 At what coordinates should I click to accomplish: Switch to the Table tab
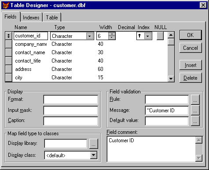coord(52,18)
